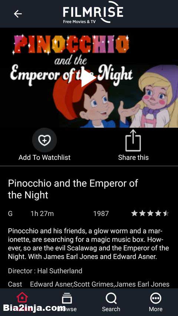Click the 1987 release year

coord(101,214)
